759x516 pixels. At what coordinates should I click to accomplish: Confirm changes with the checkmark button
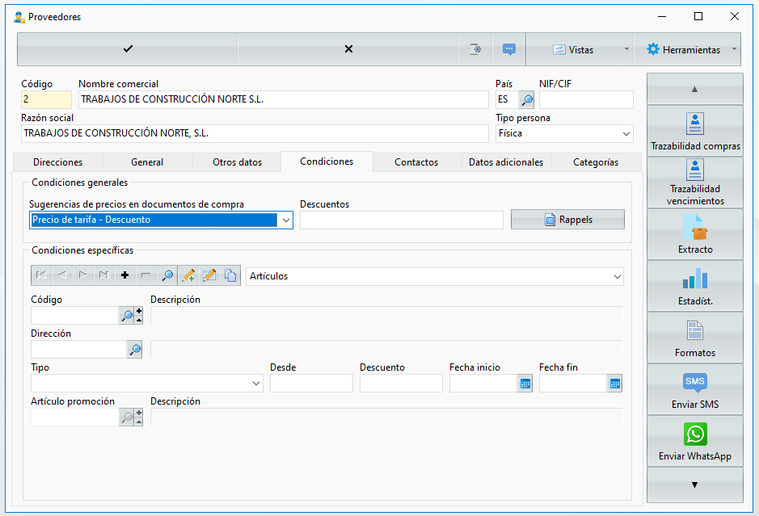[x=128, y=49]
